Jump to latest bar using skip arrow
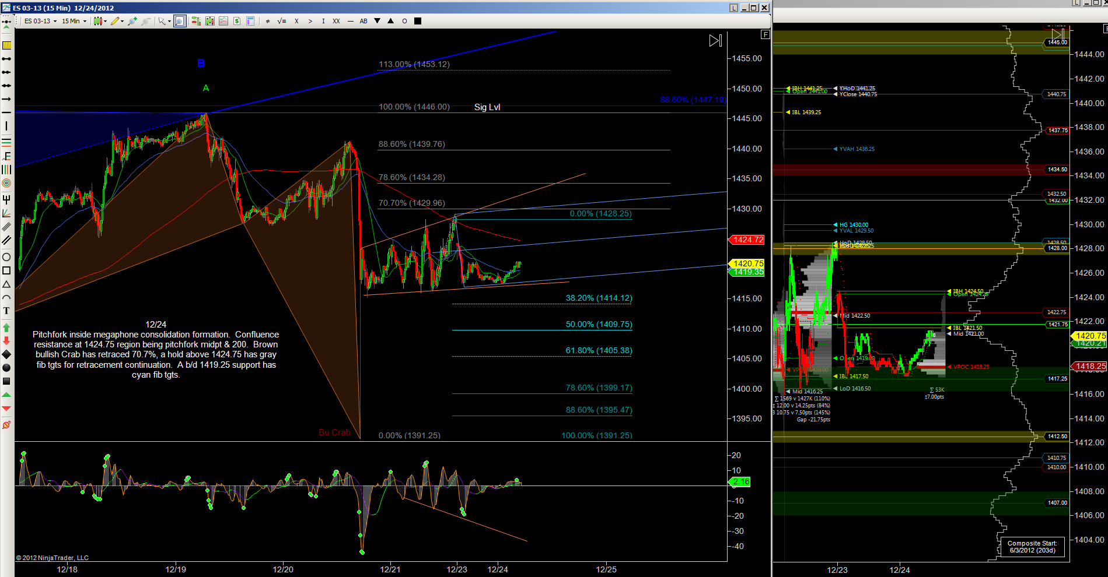Screen dimensions: 1108x577 click(x=715, y=41)
